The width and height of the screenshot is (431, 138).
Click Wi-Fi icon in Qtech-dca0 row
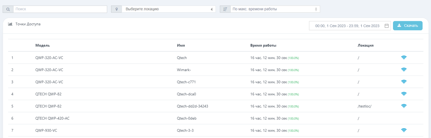[x=404, y=94]
